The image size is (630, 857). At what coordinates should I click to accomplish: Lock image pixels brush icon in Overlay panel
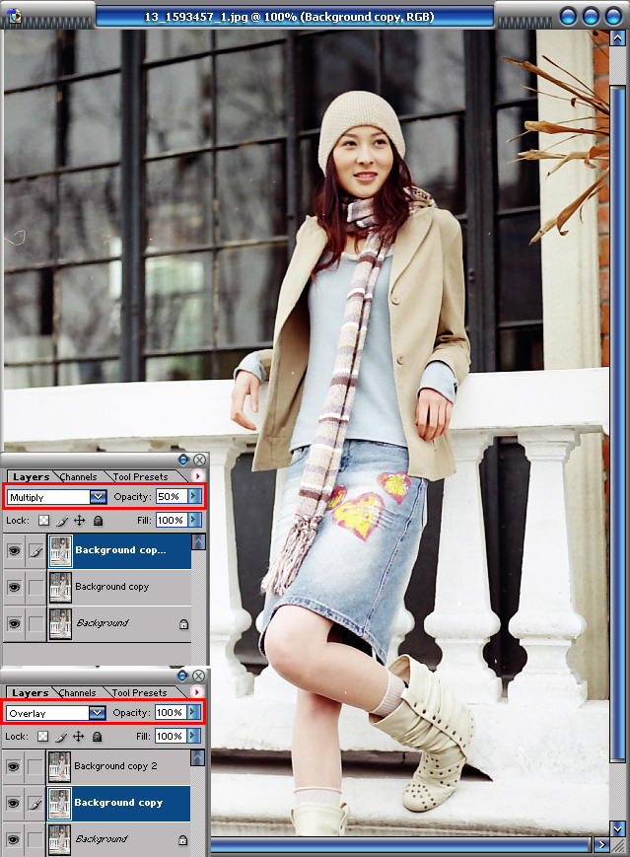coord(61,737)
